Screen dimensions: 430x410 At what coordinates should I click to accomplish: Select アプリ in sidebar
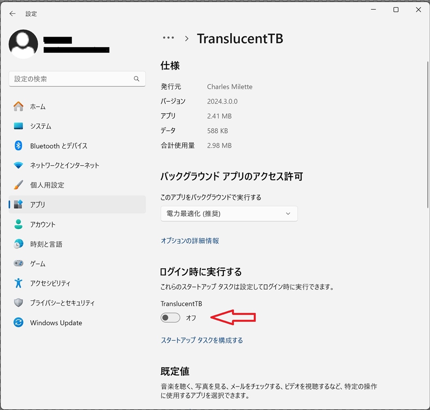coord(77,204)
